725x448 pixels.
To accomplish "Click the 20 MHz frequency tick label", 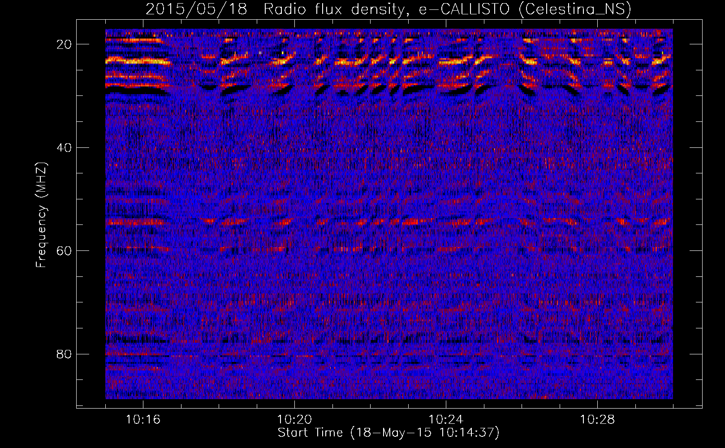I will tap(64, 44).
